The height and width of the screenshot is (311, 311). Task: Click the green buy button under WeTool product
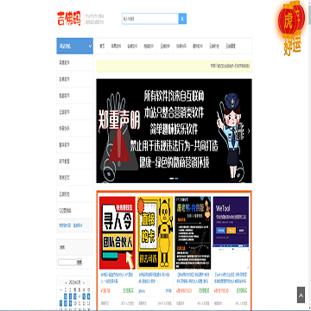[x=242, y=291]
